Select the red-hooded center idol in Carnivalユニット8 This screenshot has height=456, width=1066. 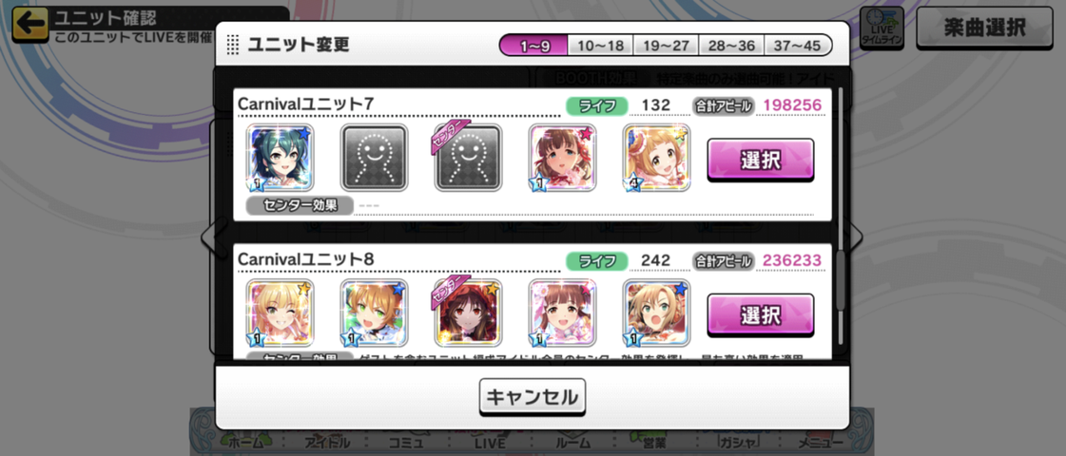pos(468,313)
